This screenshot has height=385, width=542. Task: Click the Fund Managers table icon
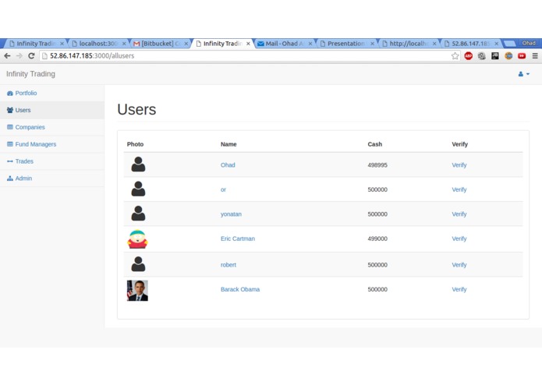pos(10,144)
